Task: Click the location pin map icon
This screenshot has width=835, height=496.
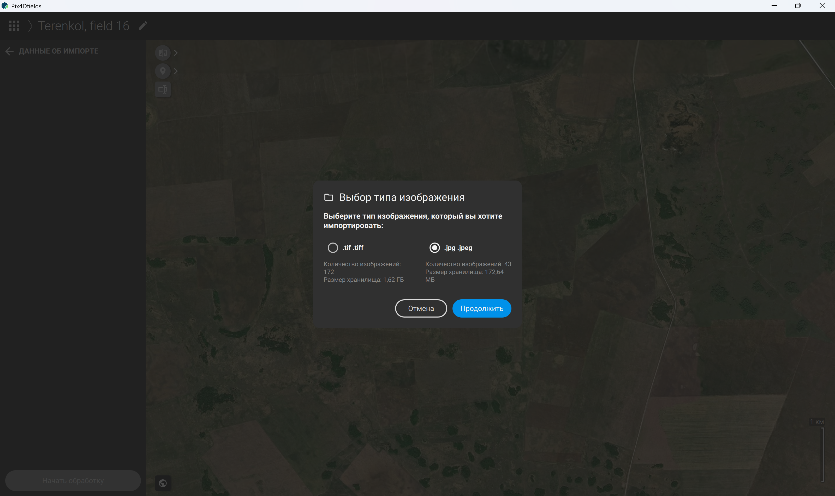Action: pyautogui.click(x=163, y=71)
